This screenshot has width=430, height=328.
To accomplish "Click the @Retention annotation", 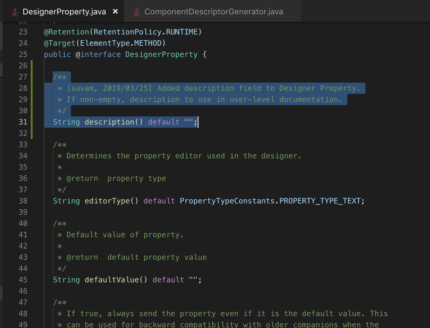I will click(x=66, y=32).
